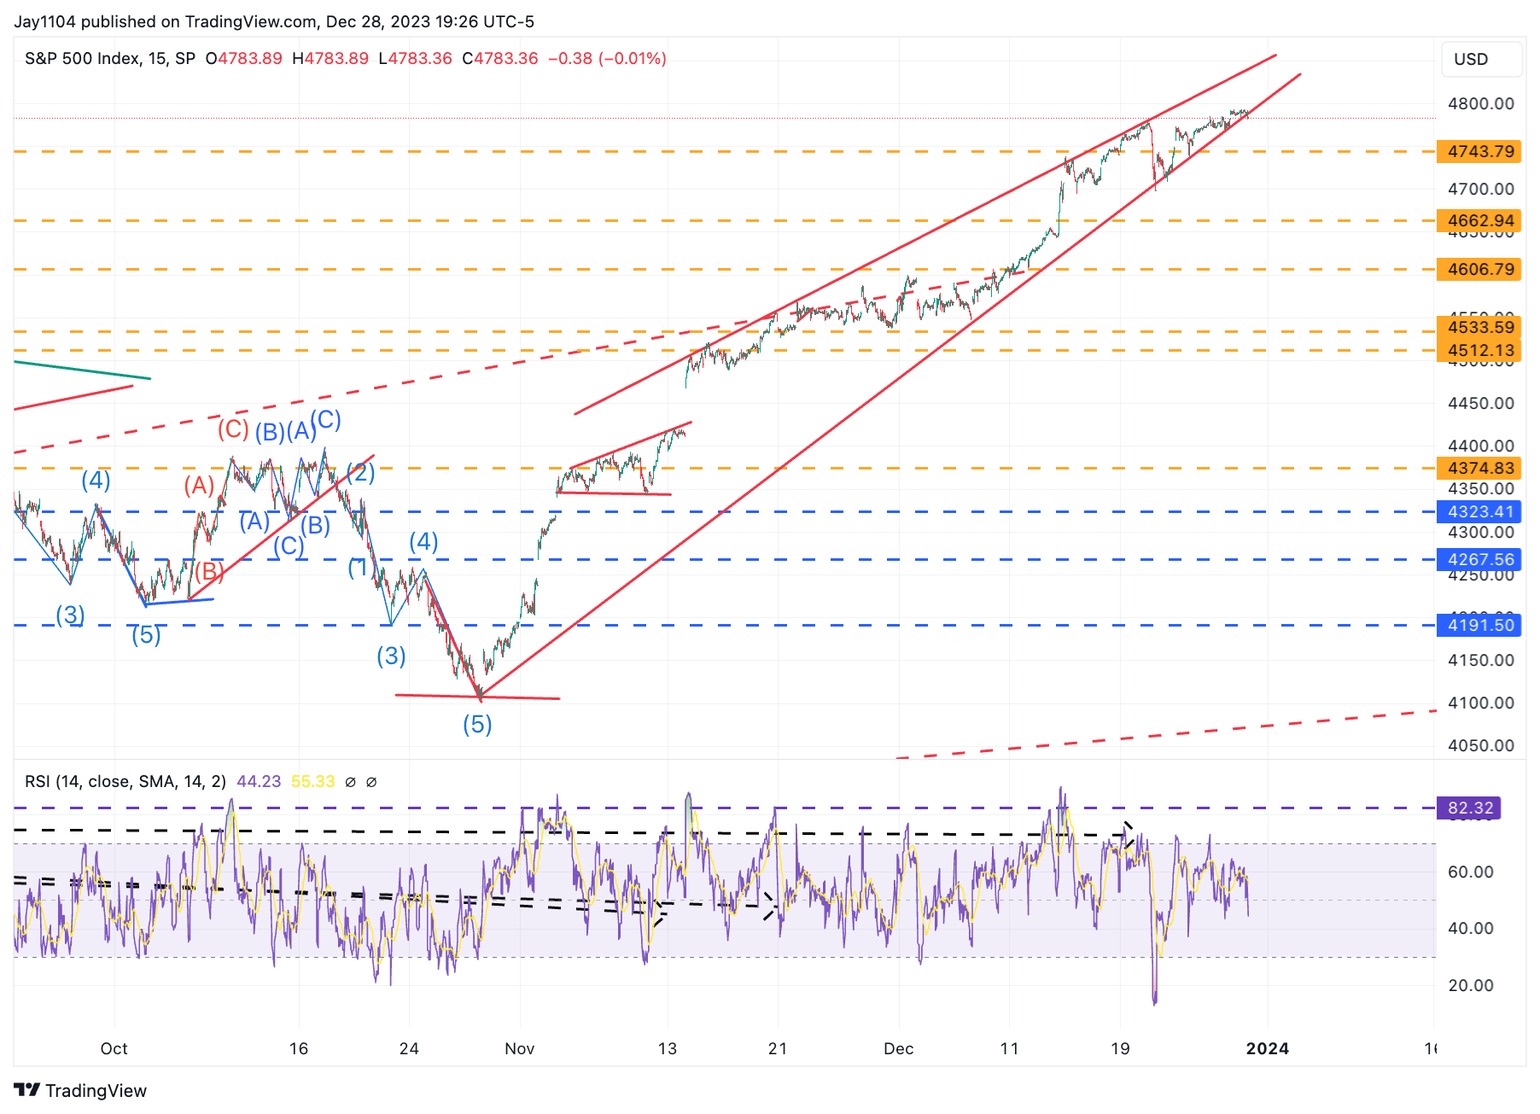
Task: Click the Dec label on time axis
Action: coord(898,1048)
